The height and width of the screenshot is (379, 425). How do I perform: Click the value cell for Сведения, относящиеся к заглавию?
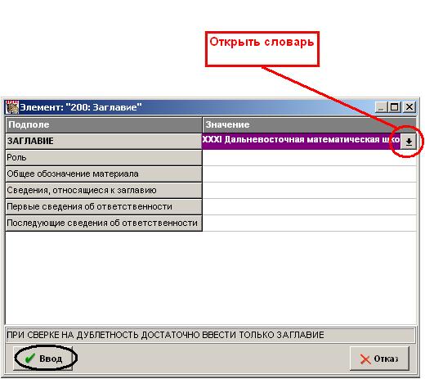310,190
